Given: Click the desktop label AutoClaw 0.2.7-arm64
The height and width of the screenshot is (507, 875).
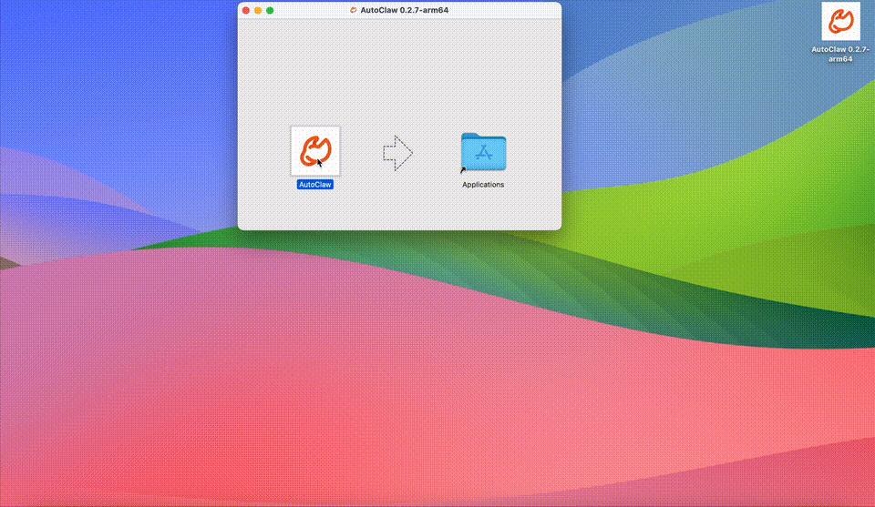Looking at the screenshot, I should point(840,54).
